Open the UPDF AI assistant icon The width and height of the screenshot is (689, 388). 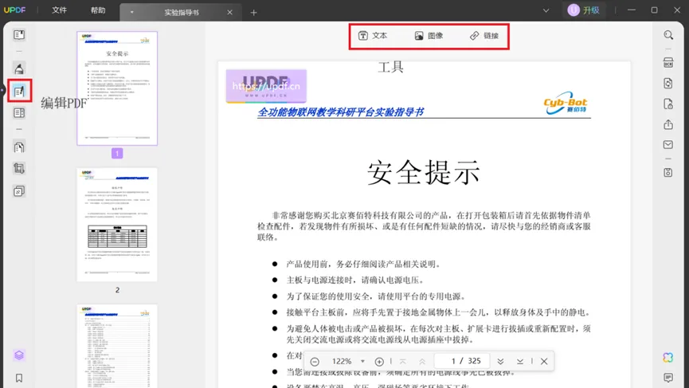[668, 358]
